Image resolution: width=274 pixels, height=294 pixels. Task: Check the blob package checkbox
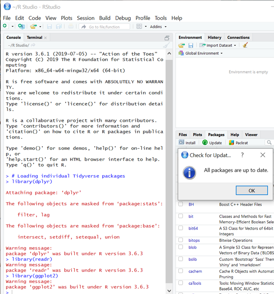pos(180,247)
